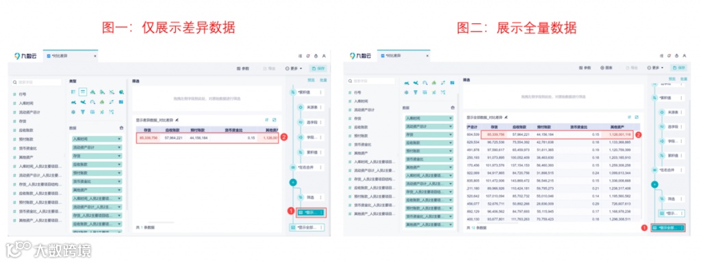Click 应收账款 field in left window list
The image size is (701, 263).
[26, 130]
